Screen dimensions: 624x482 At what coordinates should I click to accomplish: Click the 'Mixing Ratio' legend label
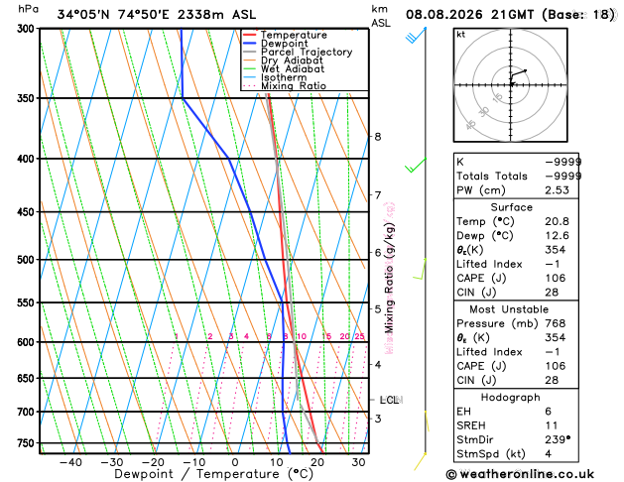pyautogui.click(x=294, y=86)
